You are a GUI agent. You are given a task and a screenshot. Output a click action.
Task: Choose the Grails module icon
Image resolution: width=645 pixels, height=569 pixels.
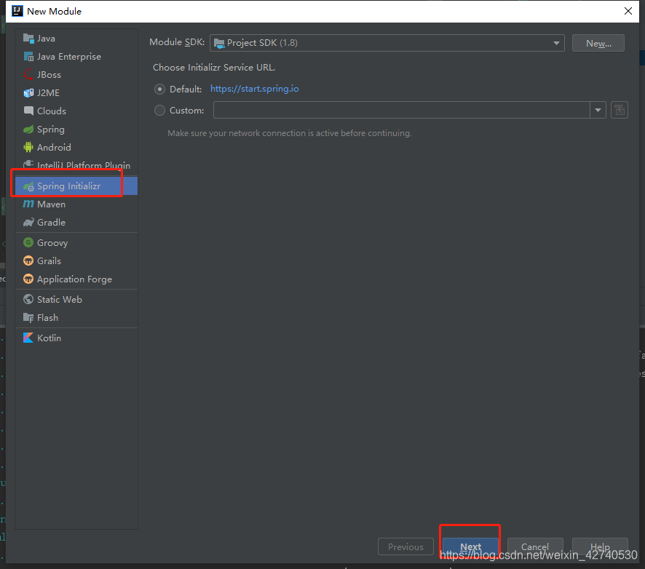coord(28,260)
